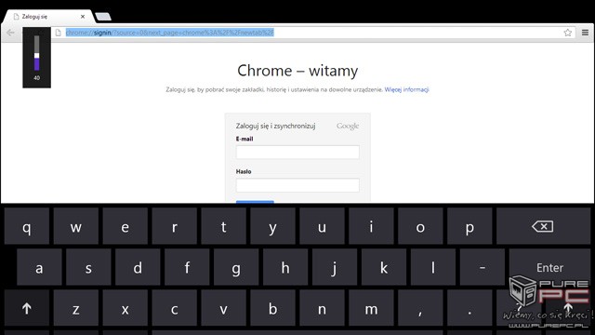Tap the 'i' key
This screenshot has height=335, width=595.
coord(371,226)
